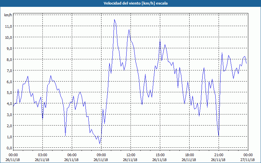Click the "26/11/18" date under 06:00
Screen dimensions: 261x163
tap(71, 160)
